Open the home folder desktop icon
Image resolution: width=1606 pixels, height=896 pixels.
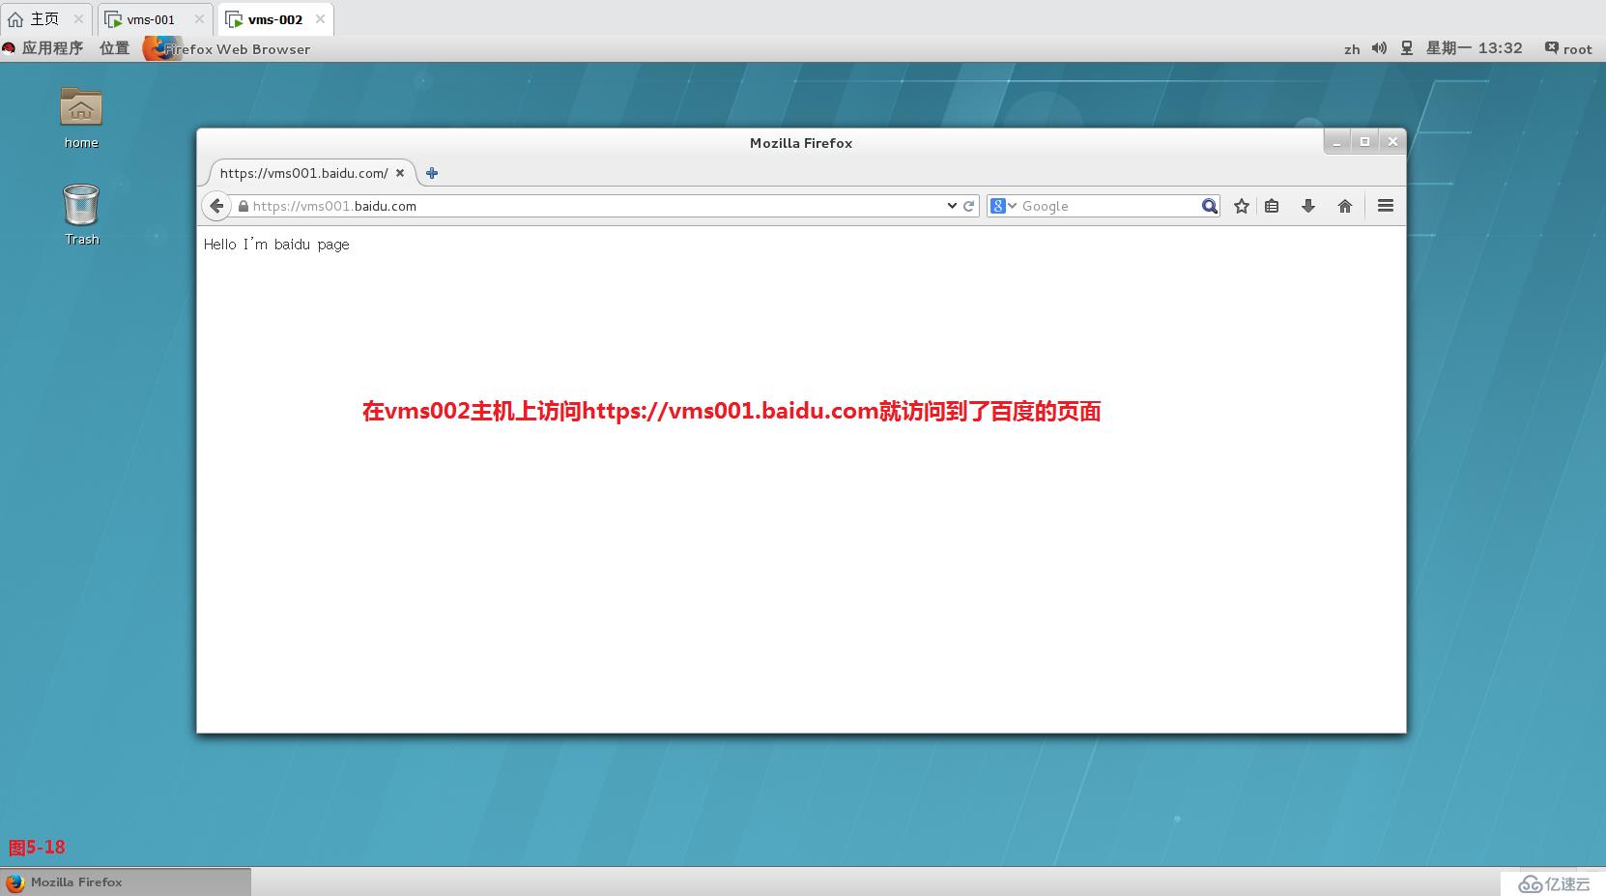pyautogui.click(x=81, y=118)
